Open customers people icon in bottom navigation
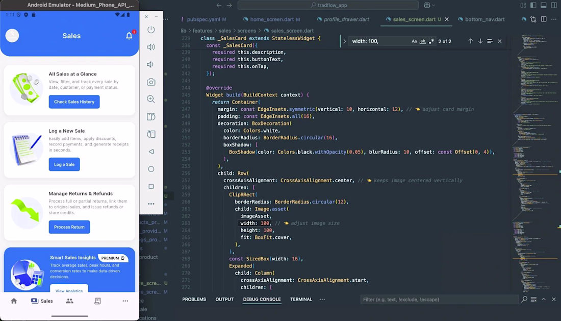This screenshot has width=561, height=321. [69, 301]
